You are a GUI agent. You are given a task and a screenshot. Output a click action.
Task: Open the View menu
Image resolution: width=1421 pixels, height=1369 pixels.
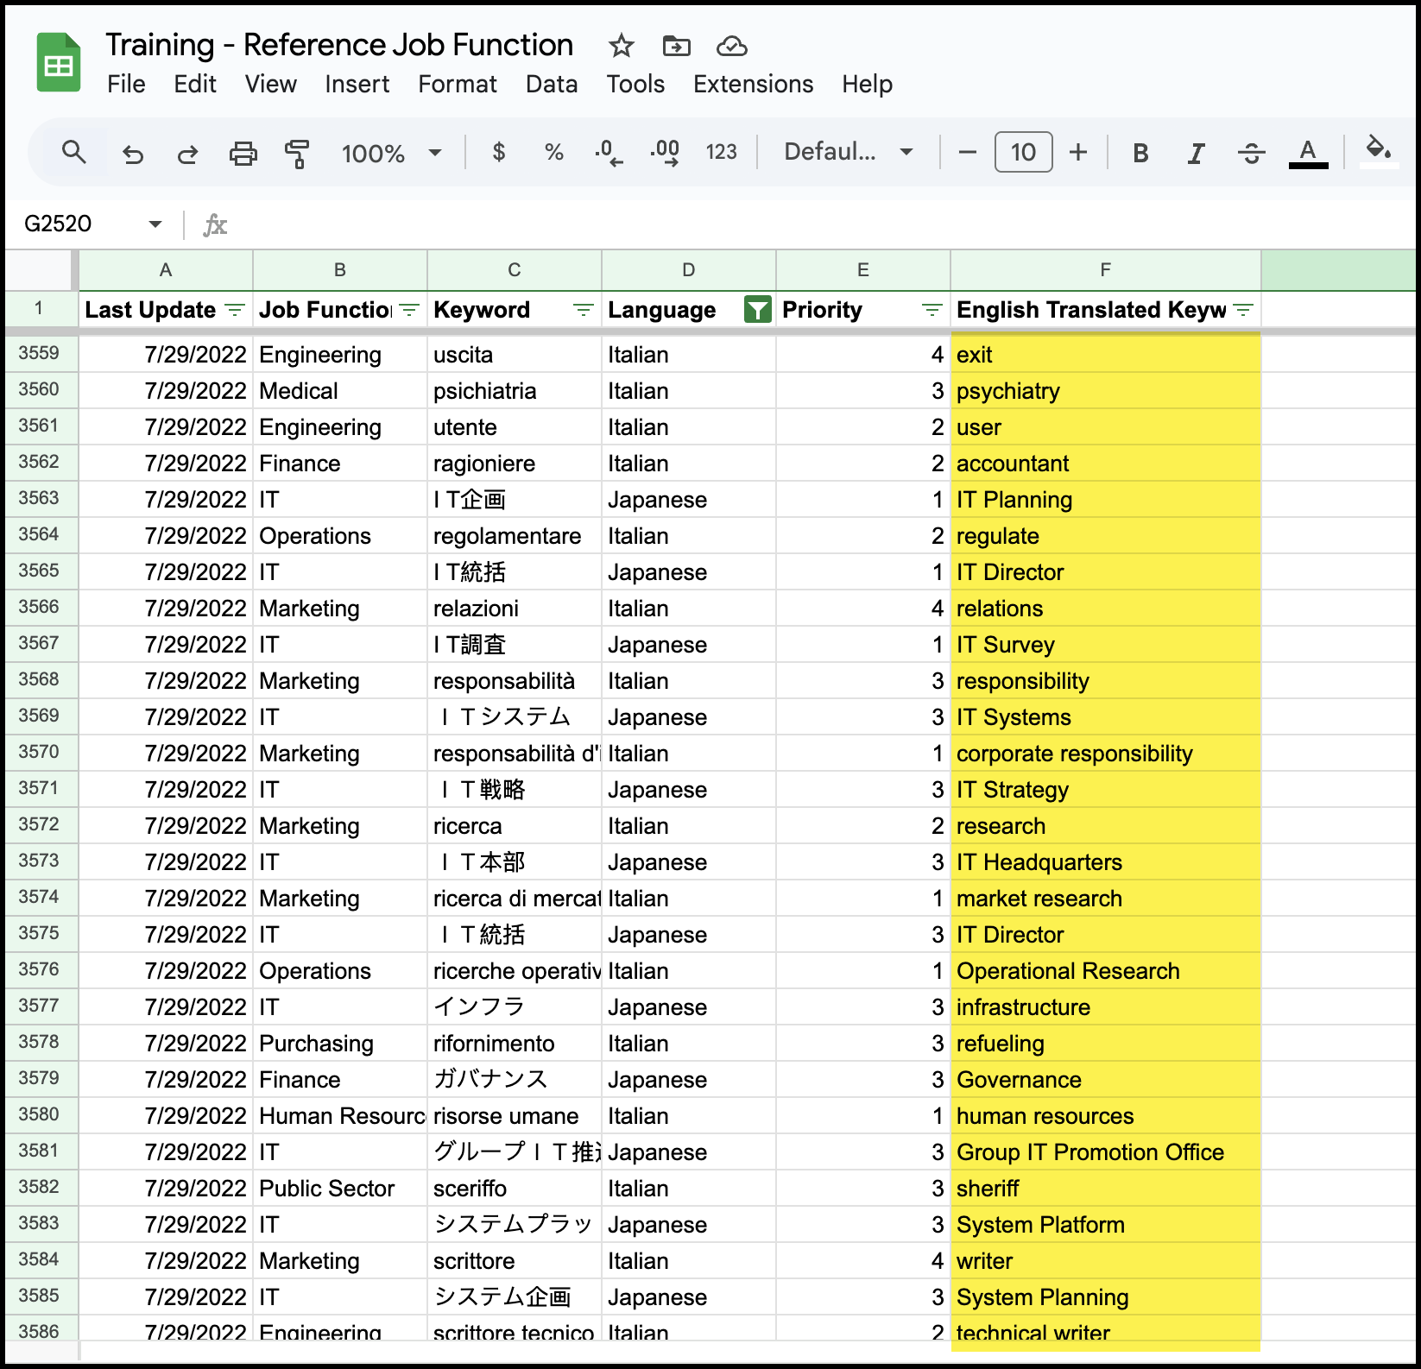(x=270, y=84)
